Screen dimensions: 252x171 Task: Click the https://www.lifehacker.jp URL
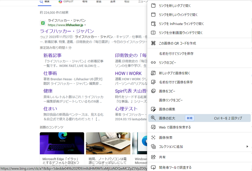pyautogui.click(x=66, y=25)
